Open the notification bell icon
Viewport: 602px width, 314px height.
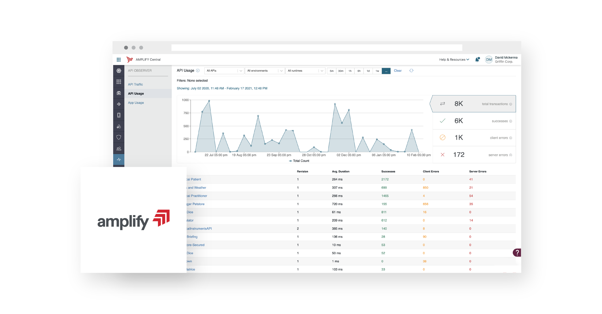[477, 59]
